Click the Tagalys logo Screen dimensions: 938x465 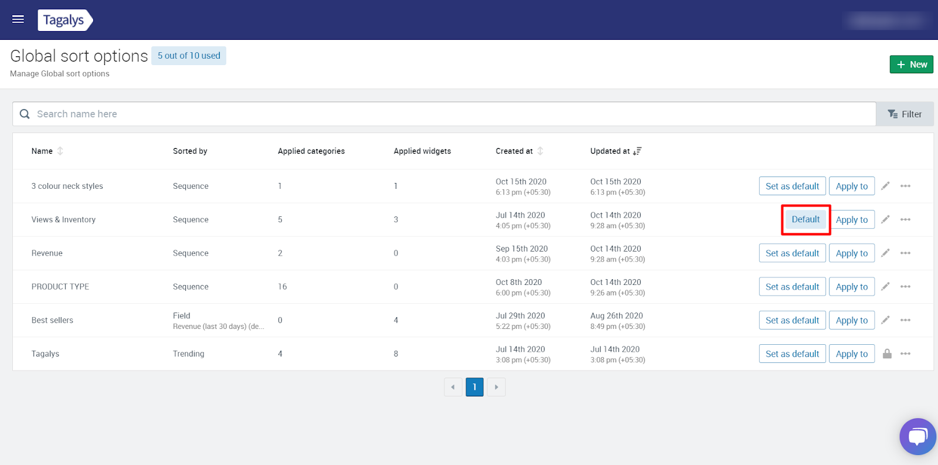point(65,20)
